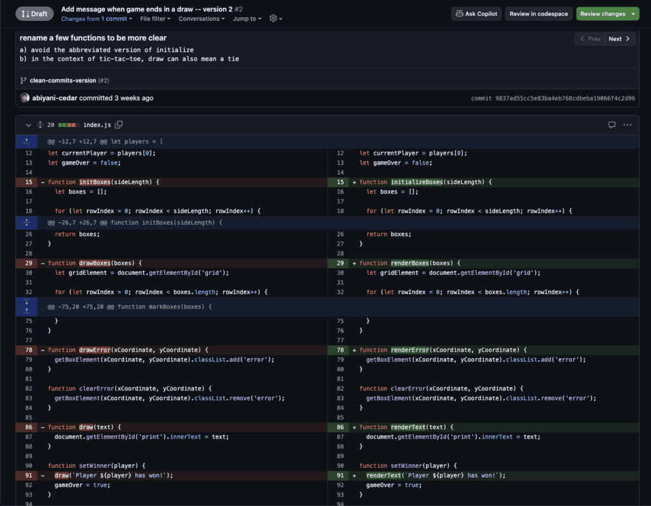Click the Ask Copilot button
This screenshot has width=651, height=506.
[476, 14]
